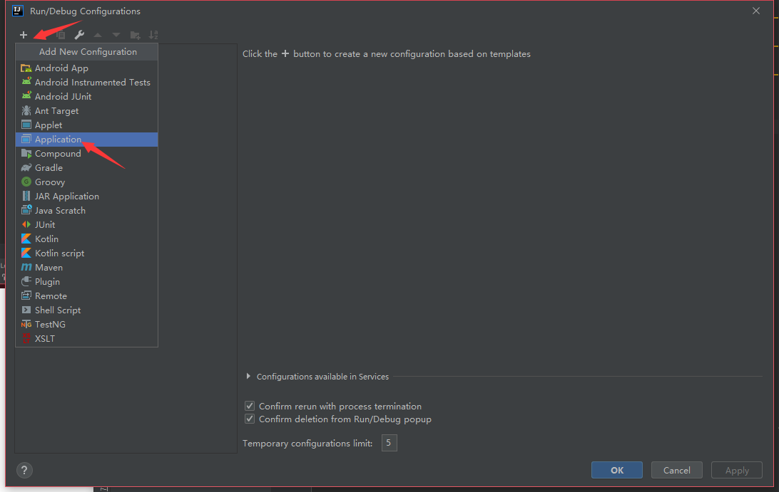The image size is (779, 492).
Task: Choose Gradle from Add New Configuration
Action: 87,167
